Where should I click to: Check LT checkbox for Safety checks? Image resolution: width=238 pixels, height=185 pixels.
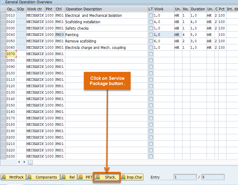(x=151, y=28)
